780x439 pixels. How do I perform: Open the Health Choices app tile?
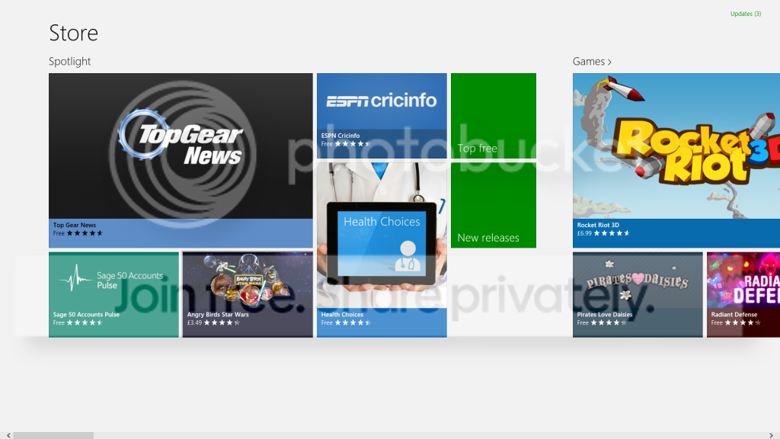tap(382, 250)
